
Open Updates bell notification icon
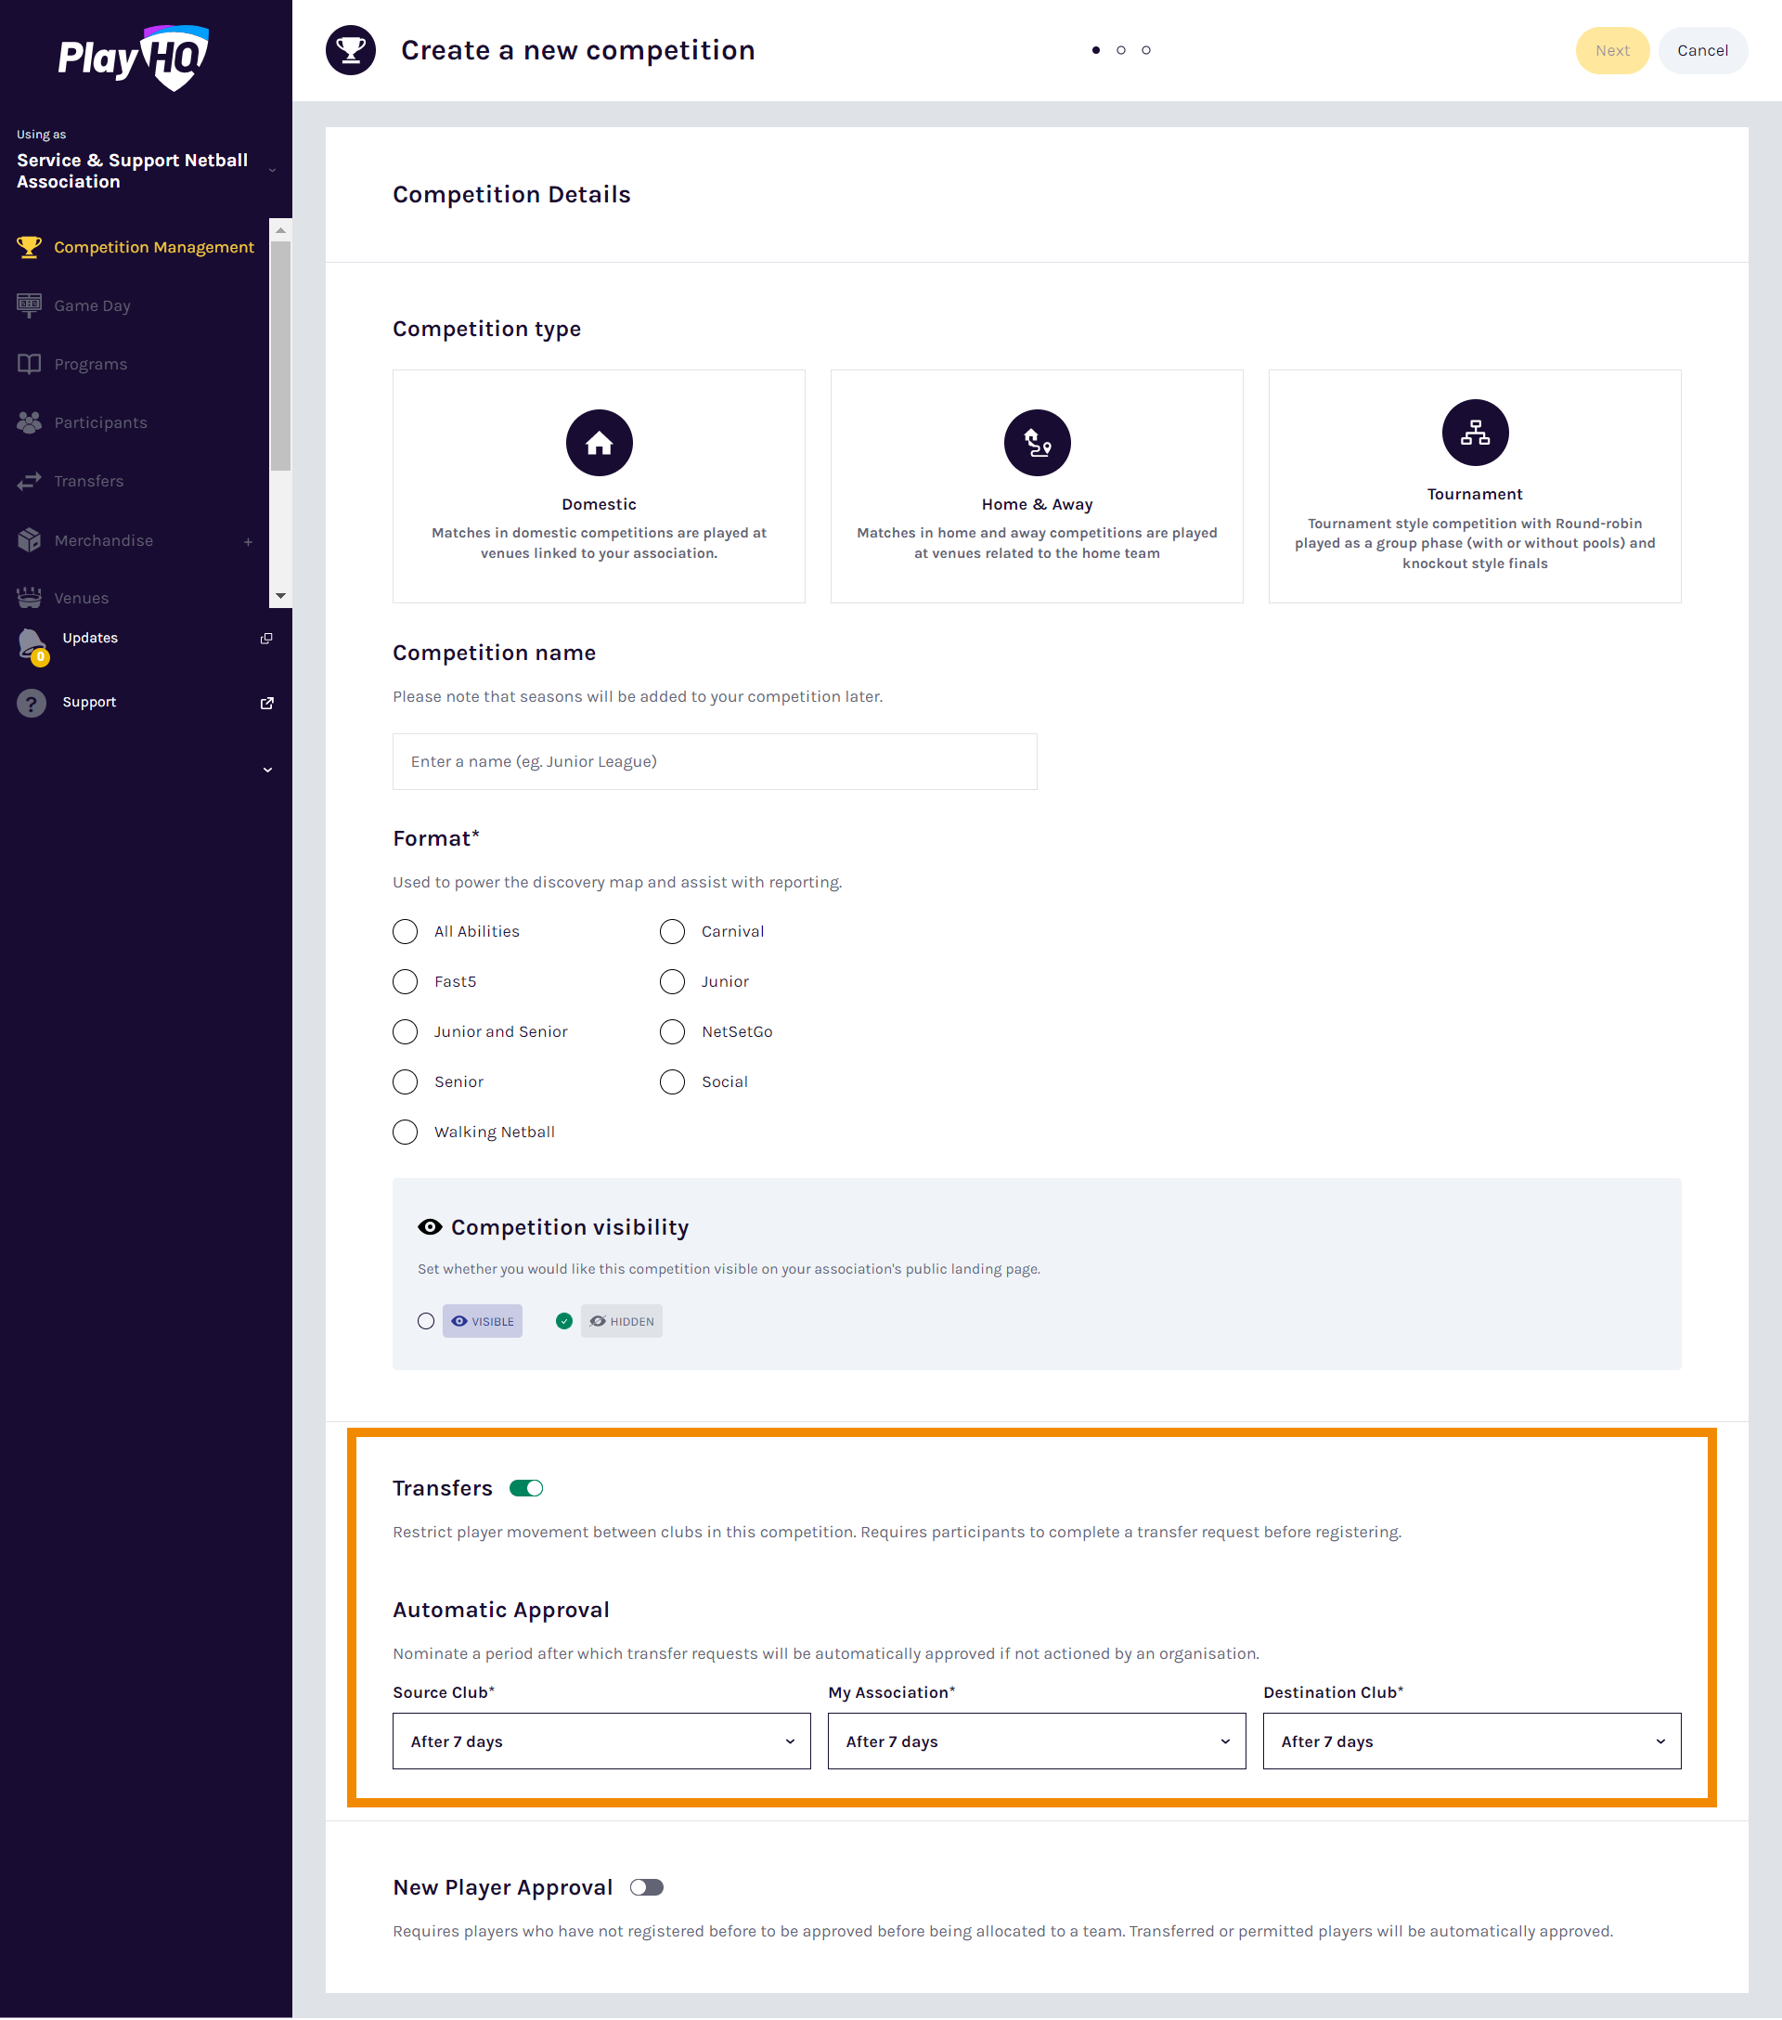(32, 643)
